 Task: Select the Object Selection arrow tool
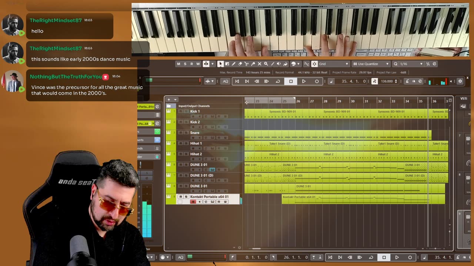click(220, 64)
